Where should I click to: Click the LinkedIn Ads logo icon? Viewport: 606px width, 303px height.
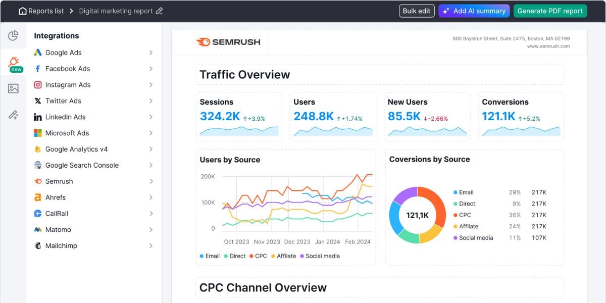point(38,117)
